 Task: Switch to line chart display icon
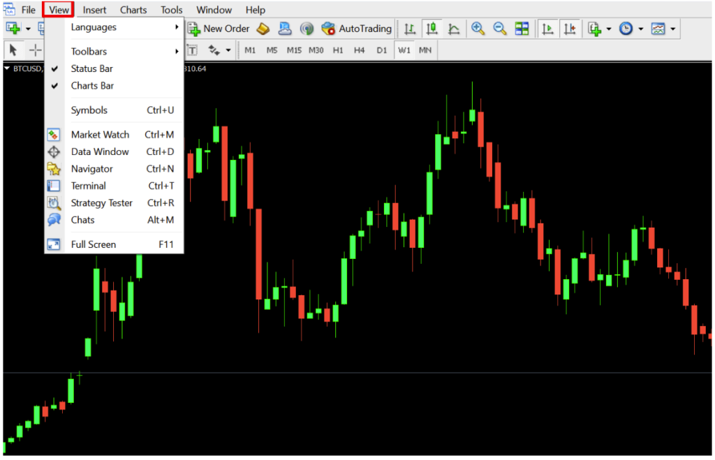click(x=454, y=29)
